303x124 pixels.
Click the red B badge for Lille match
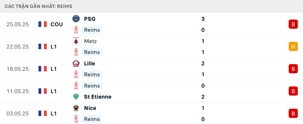[x=293, y=69]
